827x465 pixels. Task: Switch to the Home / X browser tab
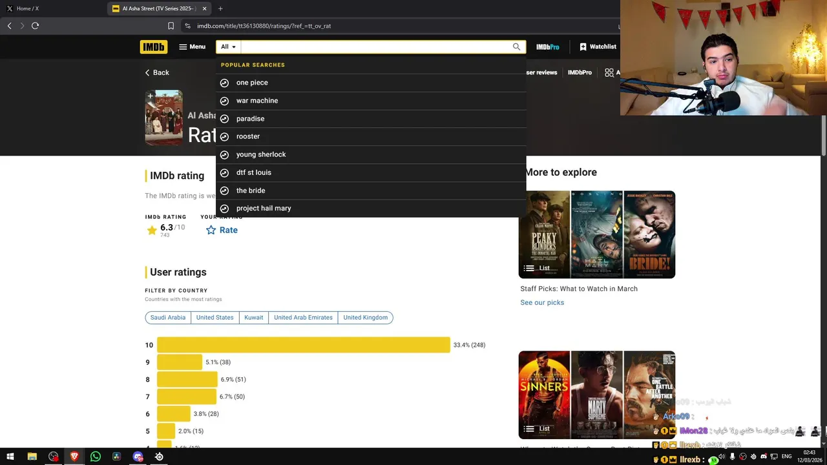click(53, 8)
